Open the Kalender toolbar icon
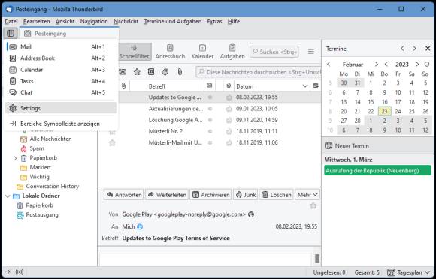Screen dimensions: 436x279 pos(202,52)
